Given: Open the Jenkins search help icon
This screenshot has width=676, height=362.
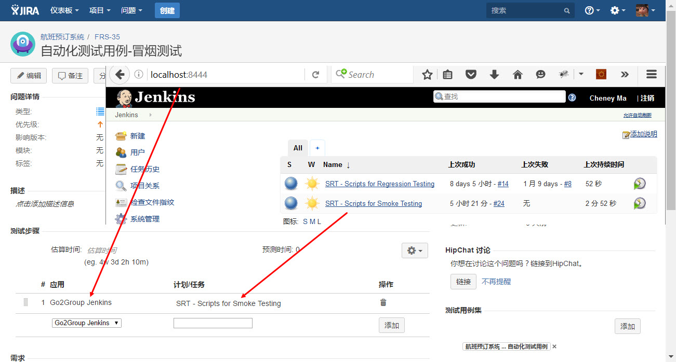Looking at the screenshot, I should coord(572,98).
